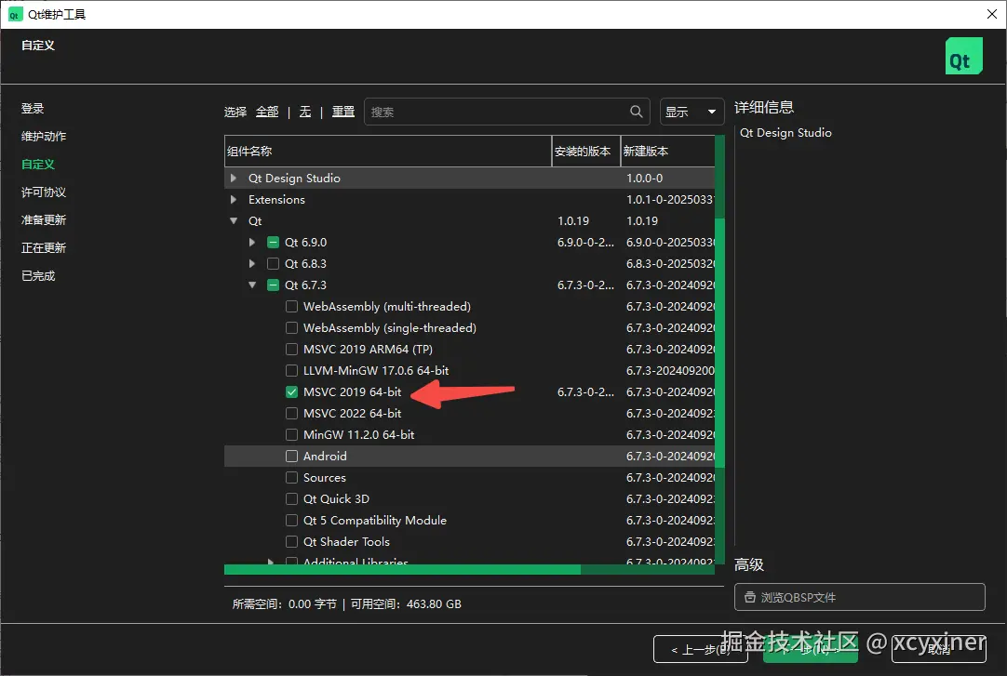This screenshot has height=676, width=1007.
Task: Select the Android row label
Action: [x=325, y=456]
